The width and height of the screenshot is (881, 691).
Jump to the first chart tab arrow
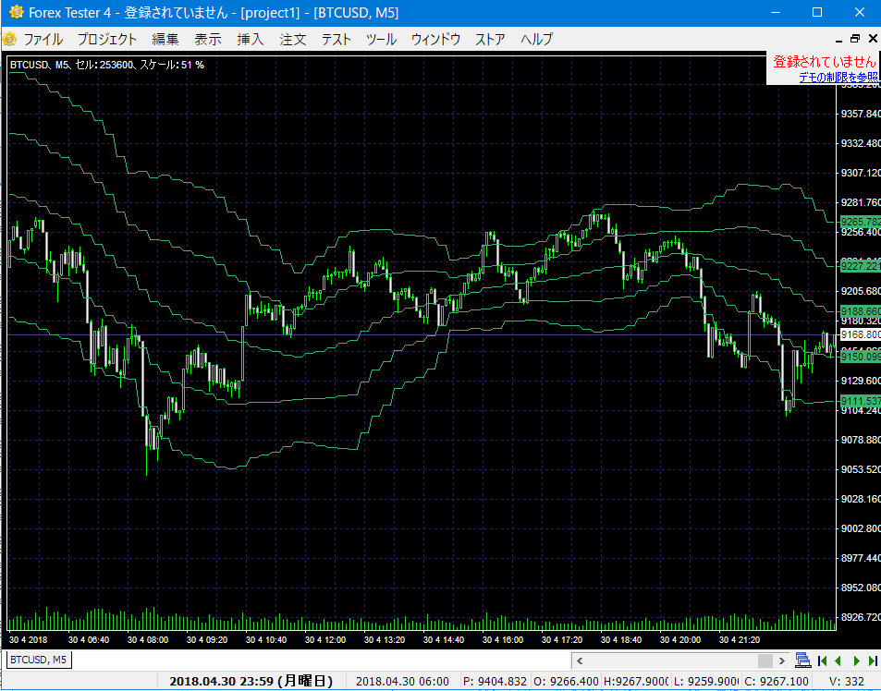click(822, 661)
